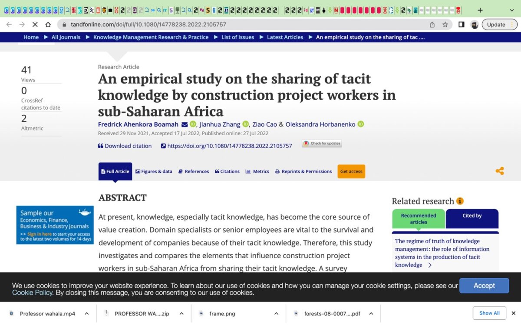Stop page loading with the X icon

35,25
